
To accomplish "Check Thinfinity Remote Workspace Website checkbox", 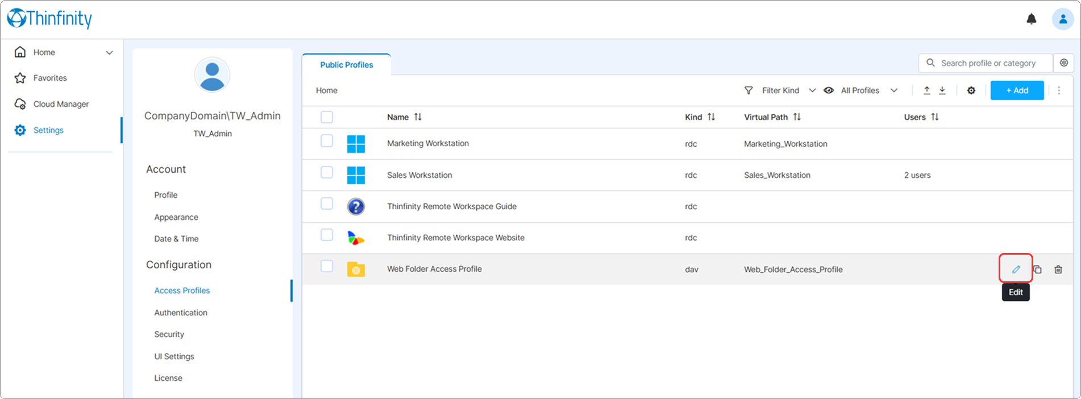I will [327, 234].
